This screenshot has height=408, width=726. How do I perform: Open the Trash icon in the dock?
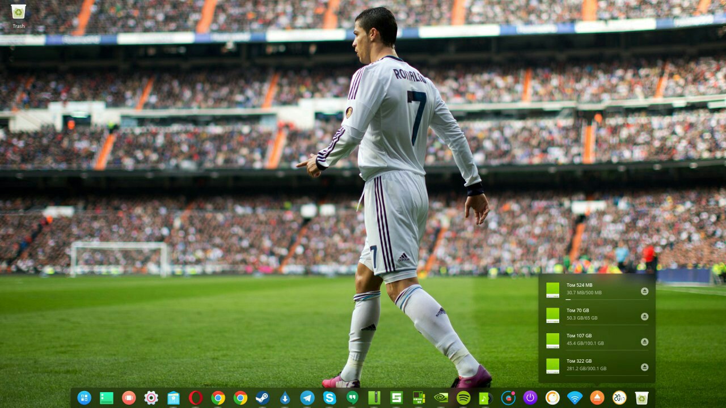tap(642, 398)
